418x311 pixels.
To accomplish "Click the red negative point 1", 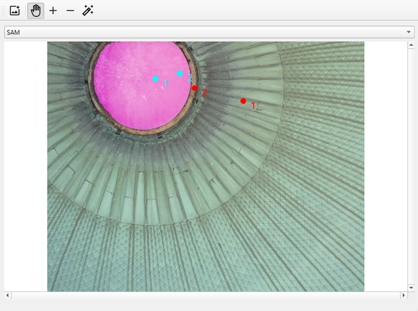I will (243, 101).
